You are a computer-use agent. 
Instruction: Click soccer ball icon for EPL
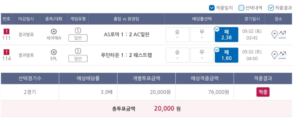tap(54, 52)
